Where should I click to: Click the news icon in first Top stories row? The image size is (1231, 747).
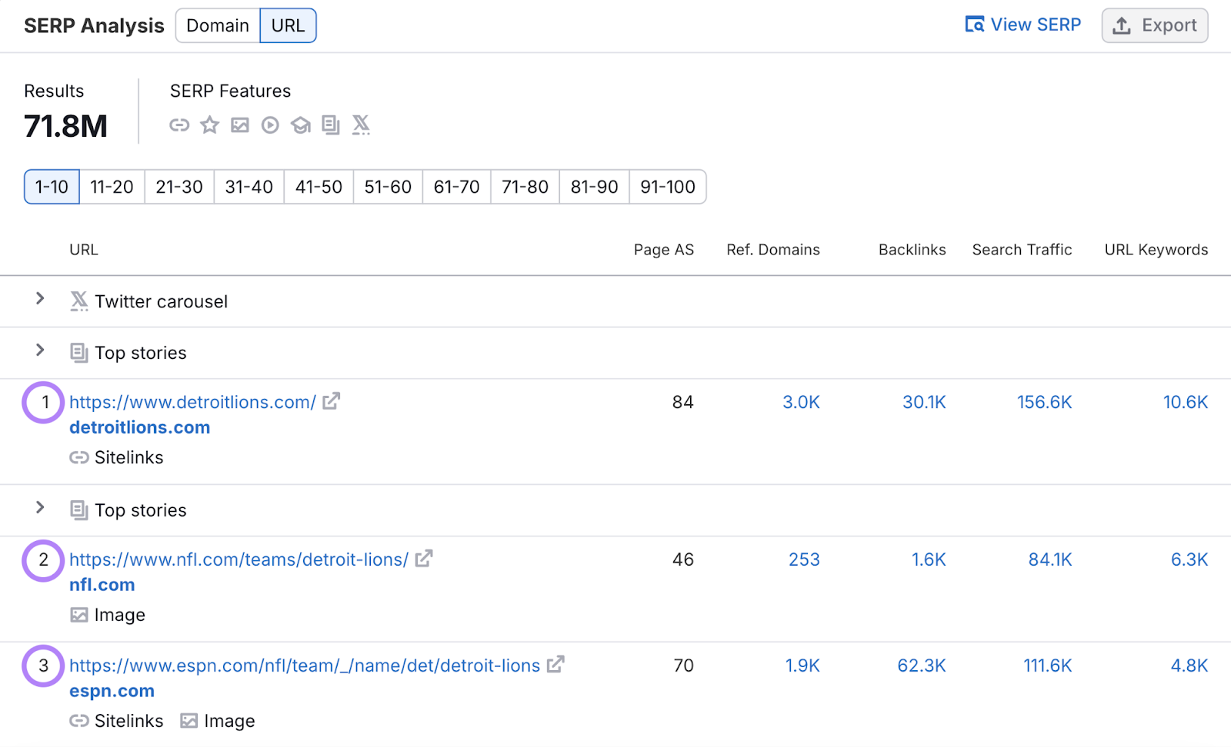tap(78, 353)
